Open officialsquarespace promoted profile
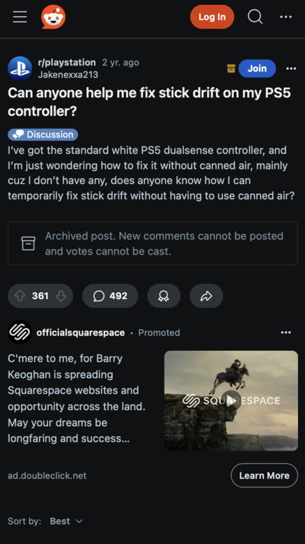 tap(80, 333)
